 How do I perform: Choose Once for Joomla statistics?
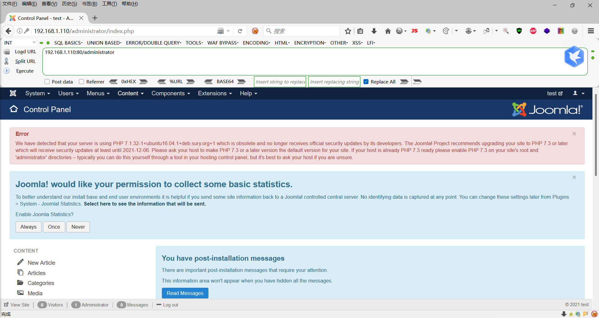pyautogui.click(x=54, y=227)
